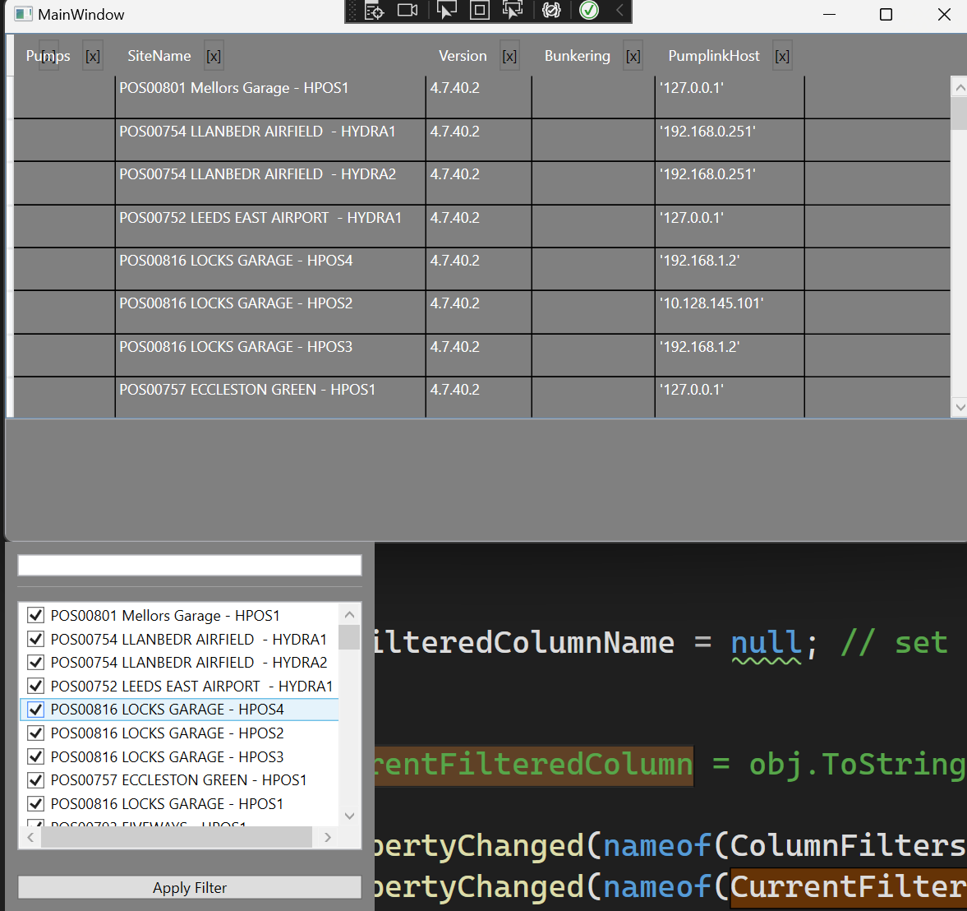Open the filter [x] next to PumplinkHost
The image size is (967, 911).
782,56
